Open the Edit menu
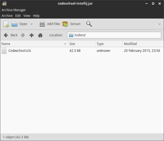164x141 pixels. (x=18, y=16)
